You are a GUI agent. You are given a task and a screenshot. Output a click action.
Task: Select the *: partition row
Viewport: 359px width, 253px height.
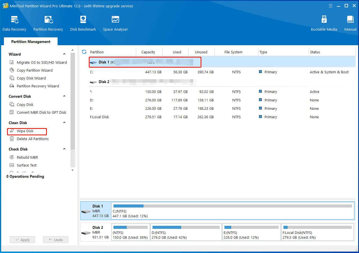pyautogui.click(x=222, y=92)
